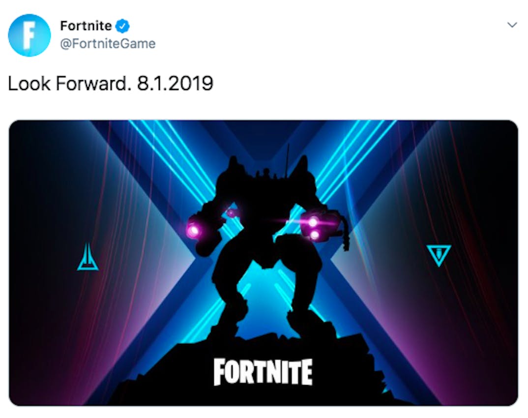Viewport: 528px width, 418px height.
Task: Click the lower pink light on right arm
Action: (x=315, y=235)
